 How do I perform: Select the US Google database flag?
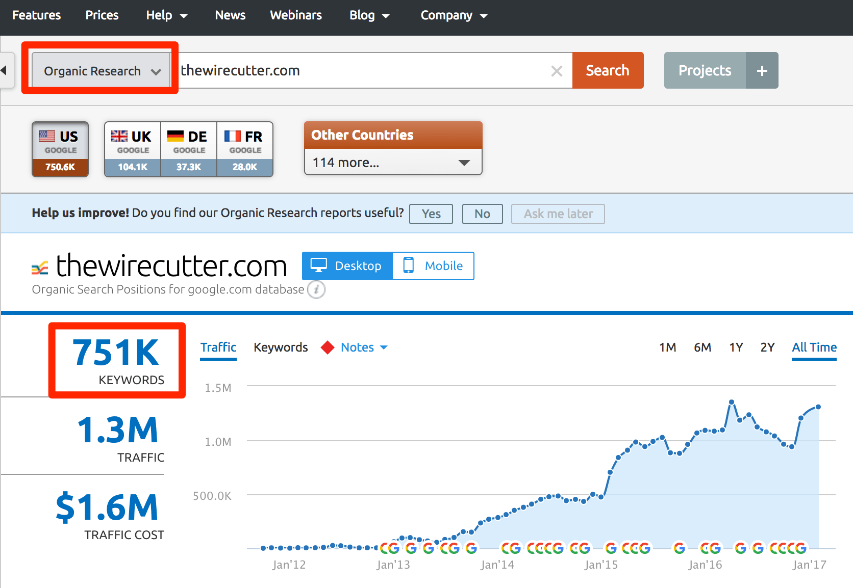60,149
